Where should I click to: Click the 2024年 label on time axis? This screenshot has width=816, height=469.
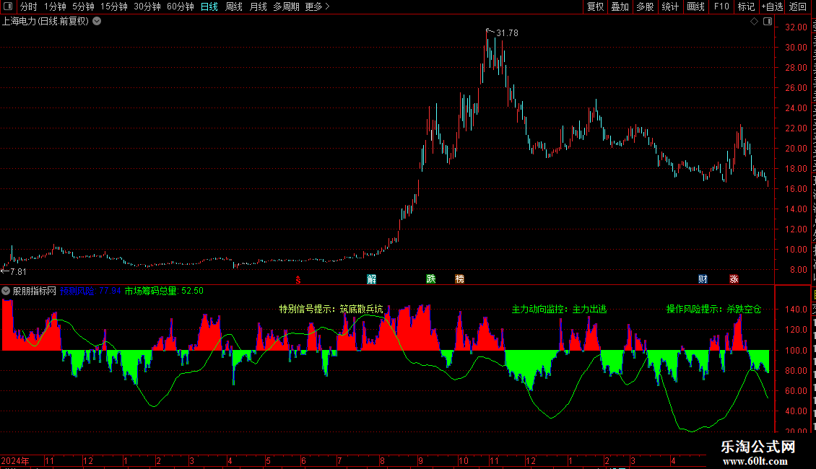(x=15, y=460)
